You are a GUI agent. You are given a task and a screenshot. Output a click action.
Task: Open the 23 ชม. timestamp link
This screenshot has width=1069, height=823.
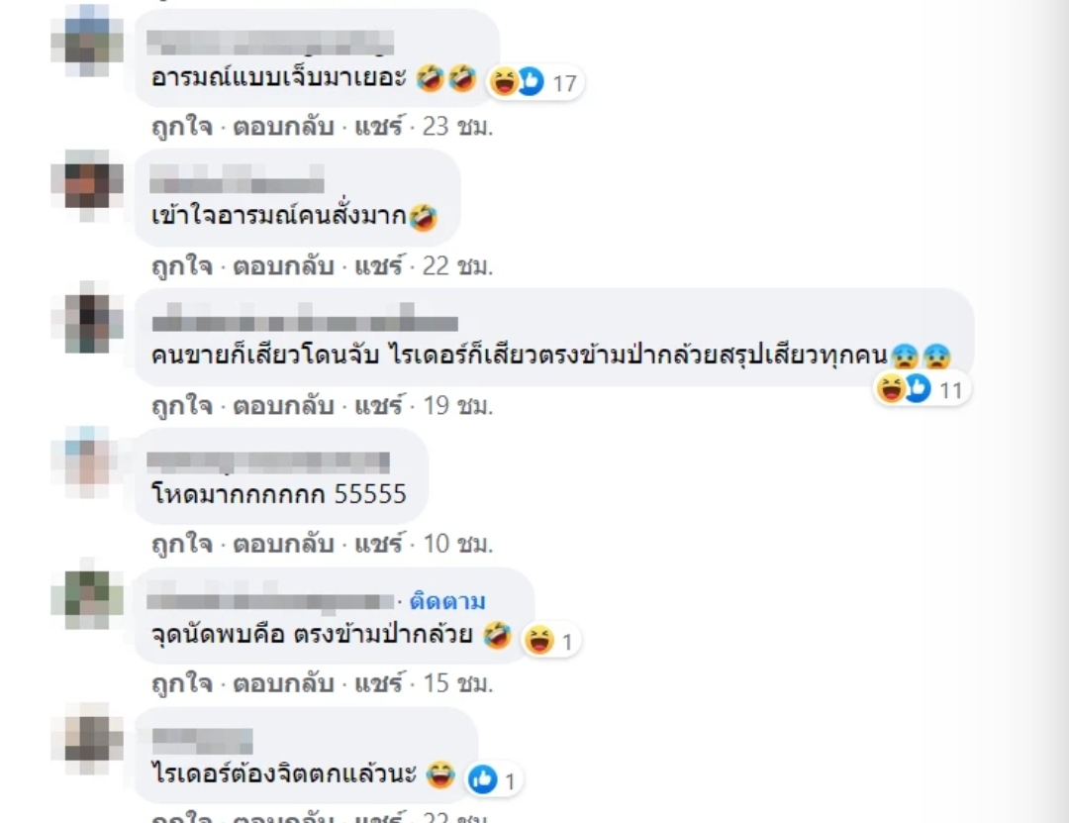click(x=457, y=127)
